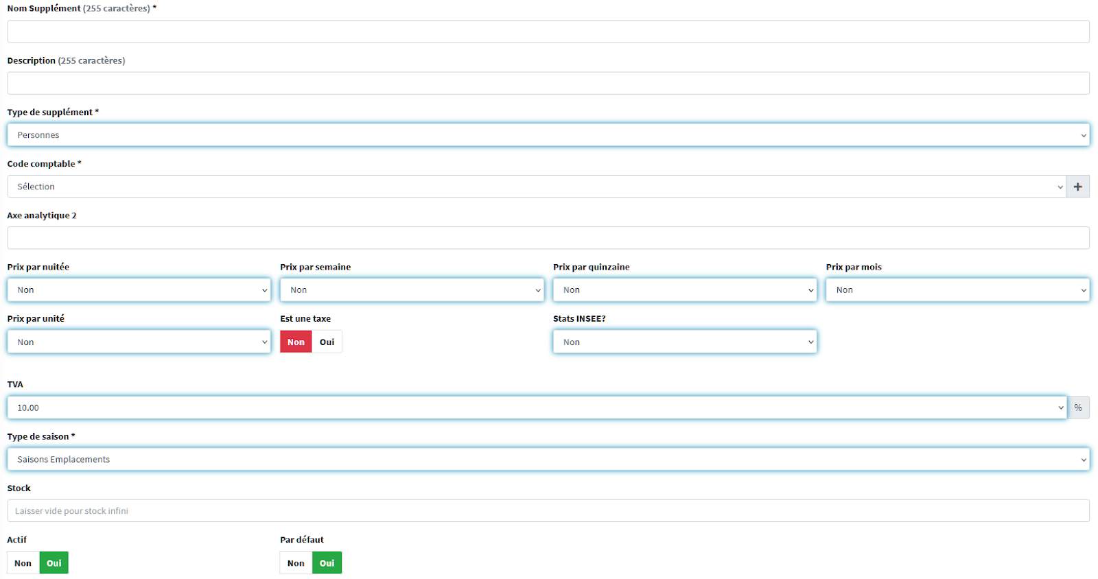
Task: Enable Actif with the Oui button
Action: point(54,563)
